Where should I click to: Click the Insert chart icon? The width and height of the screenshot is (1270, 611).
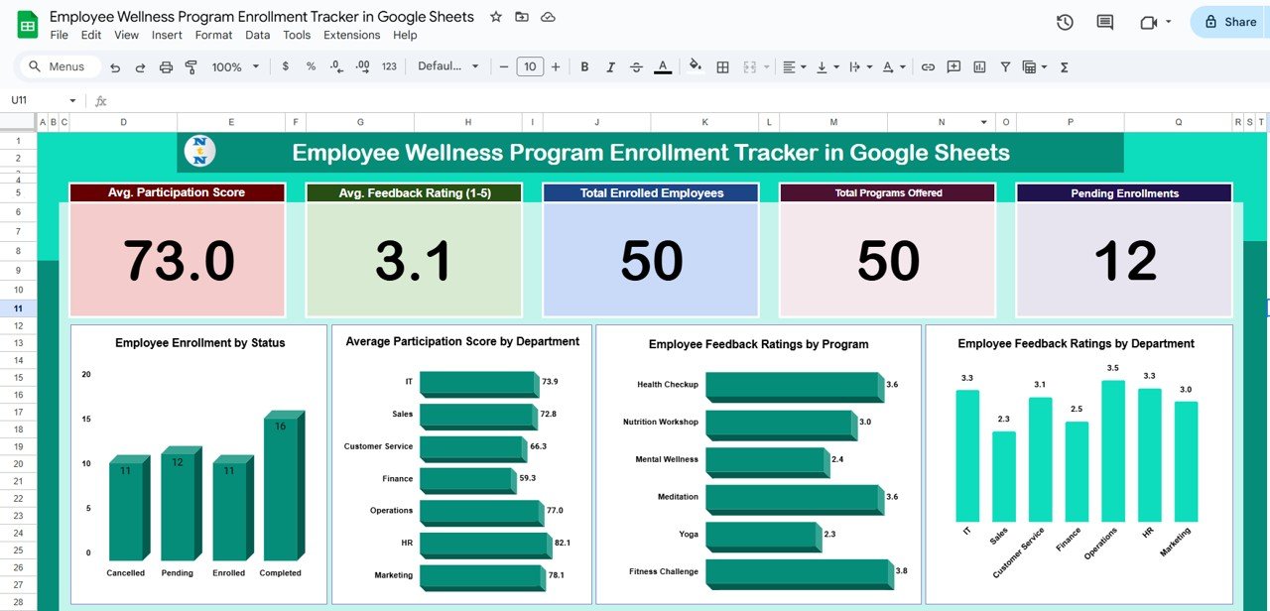(x=979, y=66)
